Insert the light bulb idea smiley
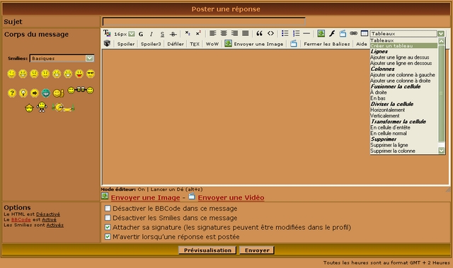Image resolution: width=453 pixels, height=268 pixels. point(23,93)
